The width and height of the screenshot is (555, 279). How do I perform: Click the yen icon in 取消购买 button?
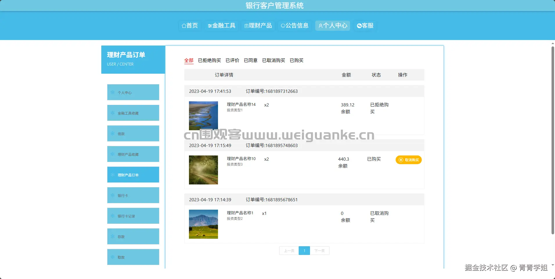401,160
